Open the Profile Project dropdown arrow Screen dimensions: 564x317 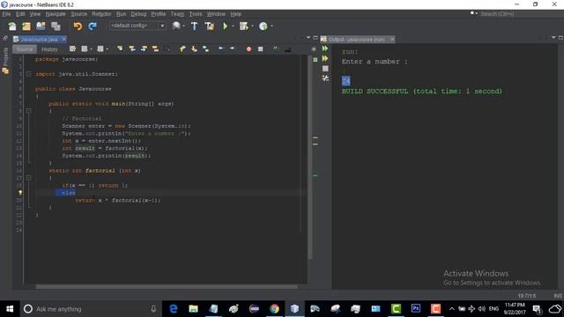coord(271,26)
